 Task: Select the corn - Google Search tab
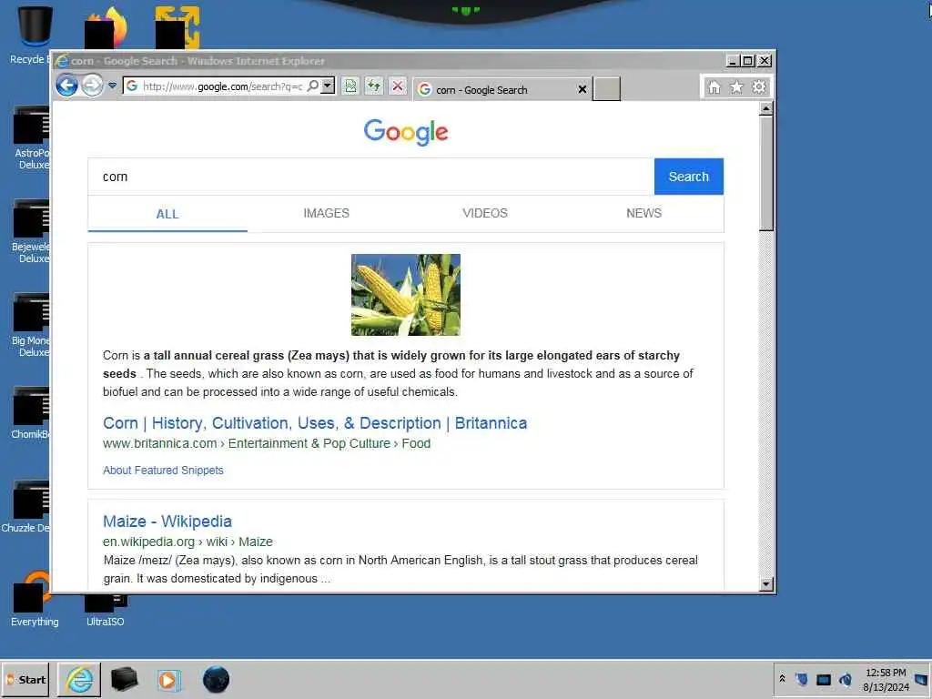502,89
